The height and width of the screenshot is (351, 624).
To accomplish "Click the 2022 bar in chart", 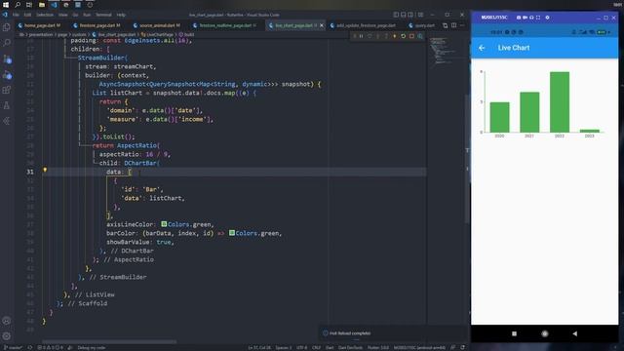I will point(560,101).
